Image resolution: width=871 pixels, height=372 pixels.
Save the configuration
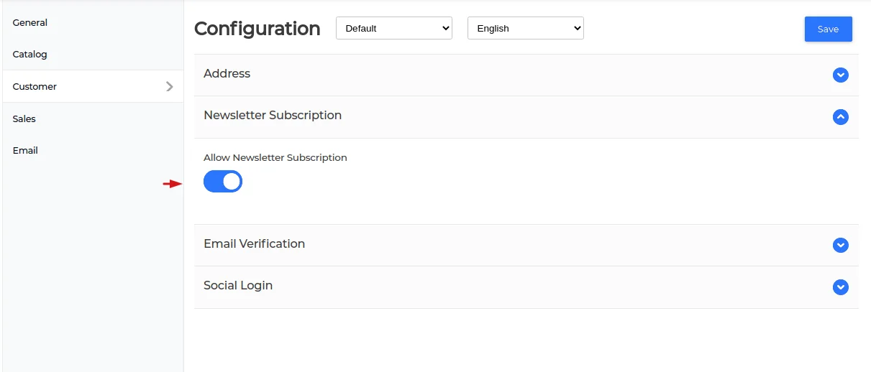(x=828, y=29)
